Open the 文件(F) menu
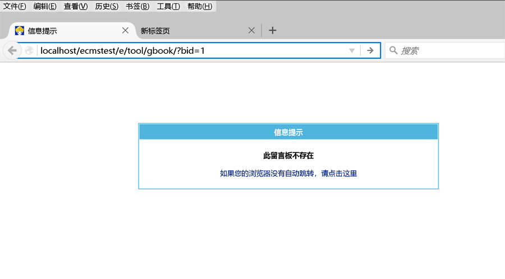 [x=15, y=6]
